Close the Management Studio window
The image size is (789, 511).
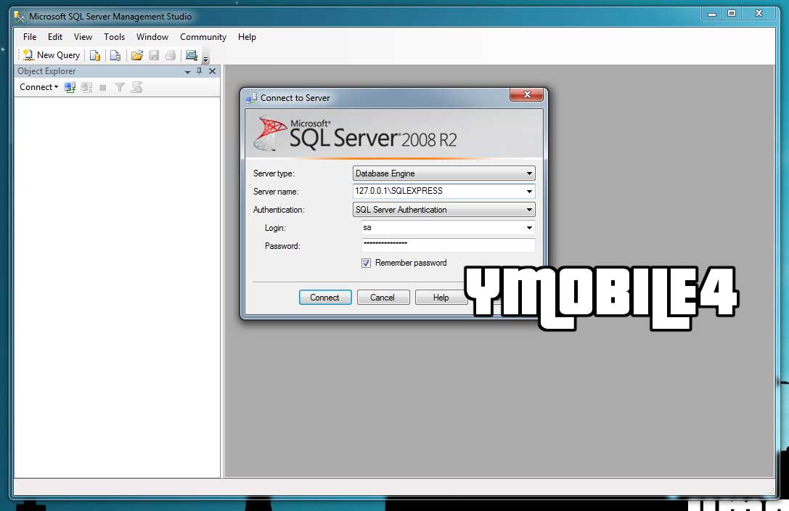[x=759, y=14]
